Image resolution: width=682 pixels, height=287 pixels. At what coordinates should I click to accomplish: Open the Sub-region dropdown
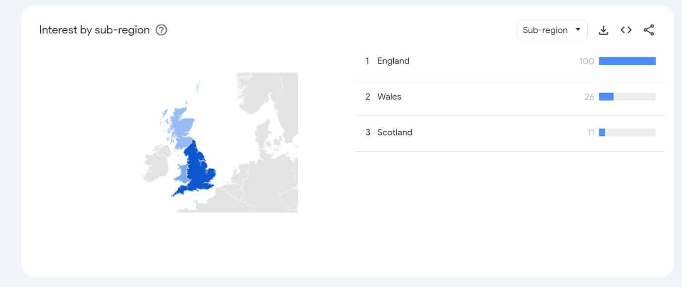pos(551,30)
